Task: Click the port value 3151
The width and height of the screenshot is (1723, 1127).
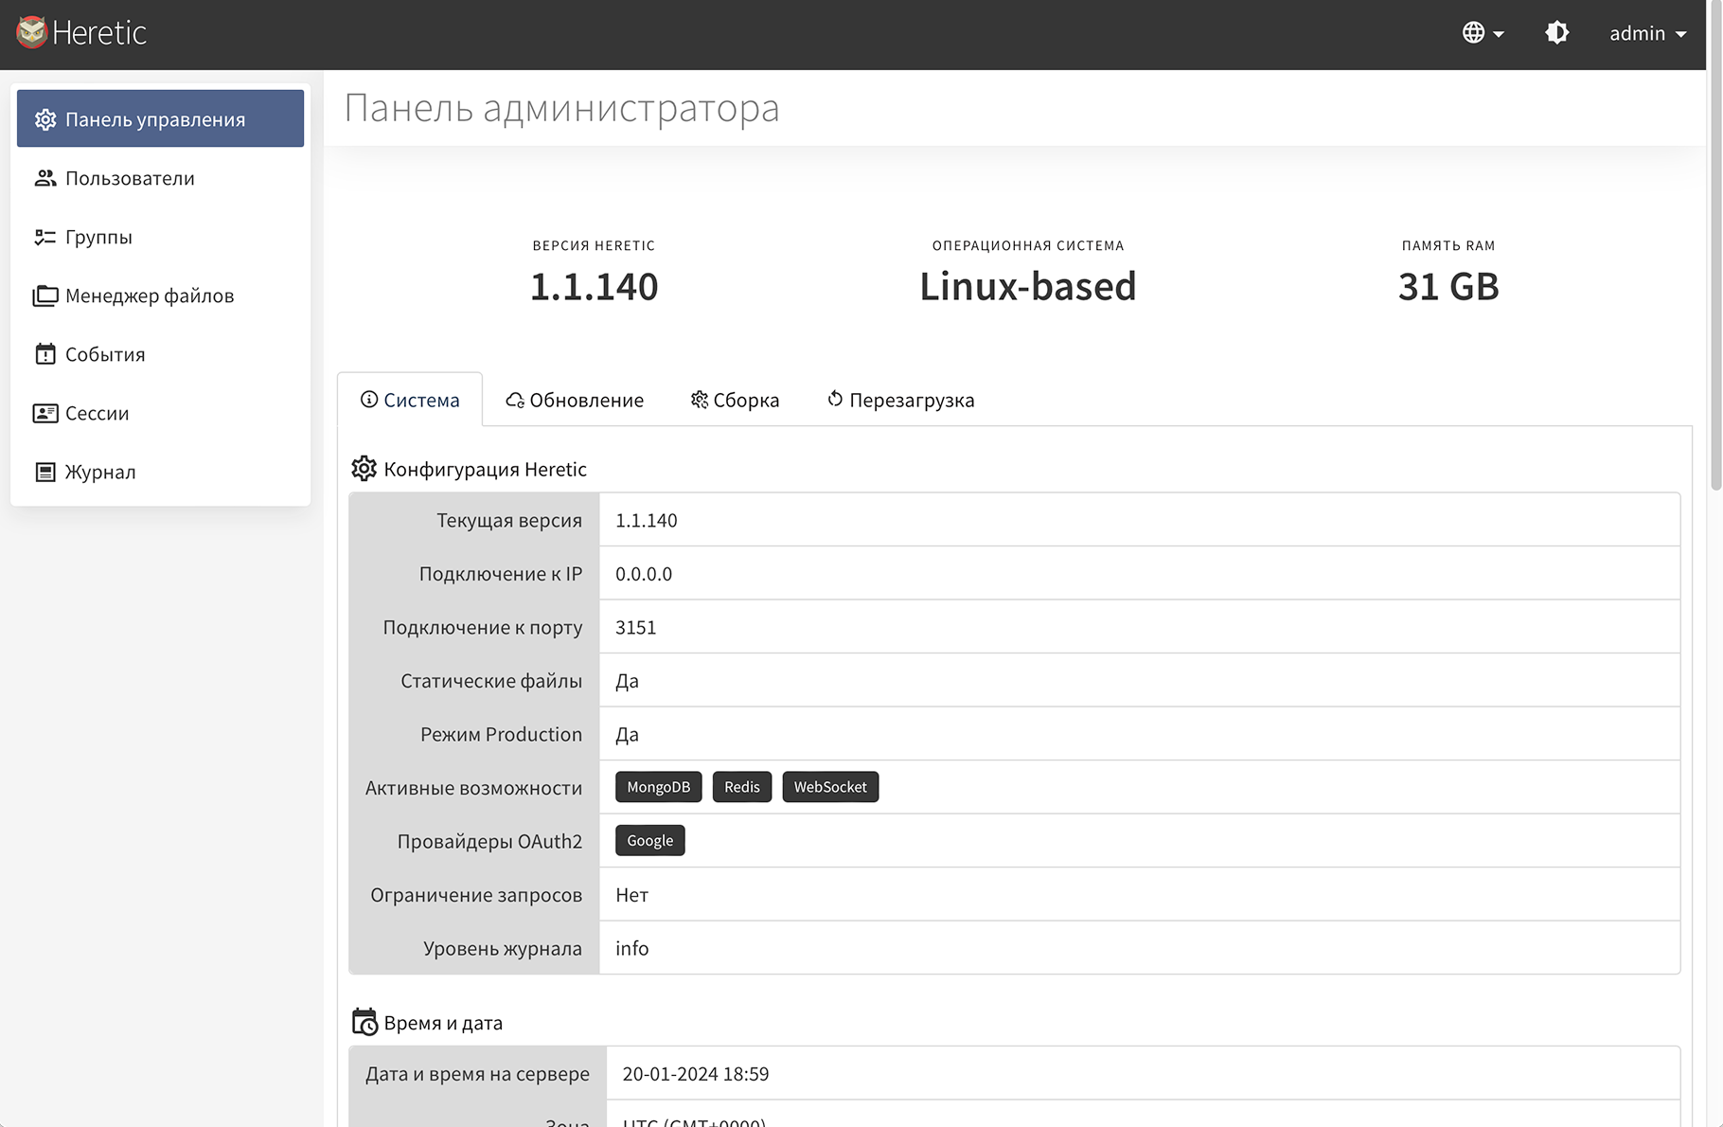Action: pyautogui.click(x=636, y=627)
